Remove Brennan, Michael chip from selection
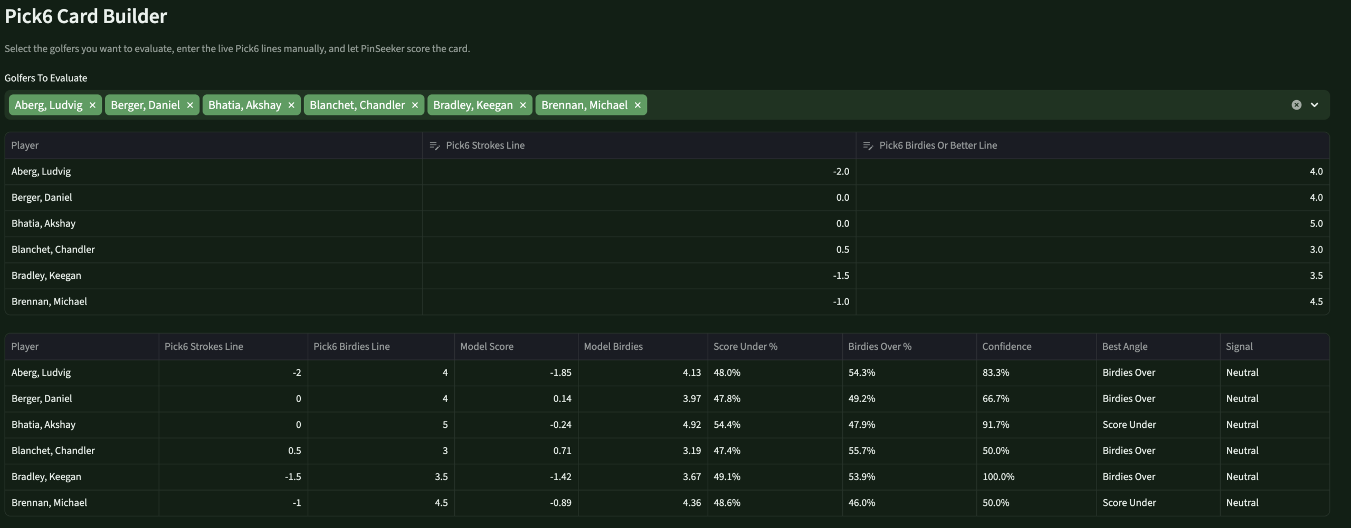Screen dimensions: 1351x528 [x=638, y=105]
